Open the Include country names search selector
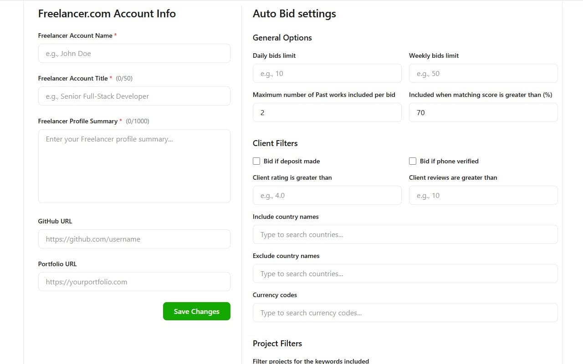This screenshot has height=364, width=583. [x=405, y=234]
